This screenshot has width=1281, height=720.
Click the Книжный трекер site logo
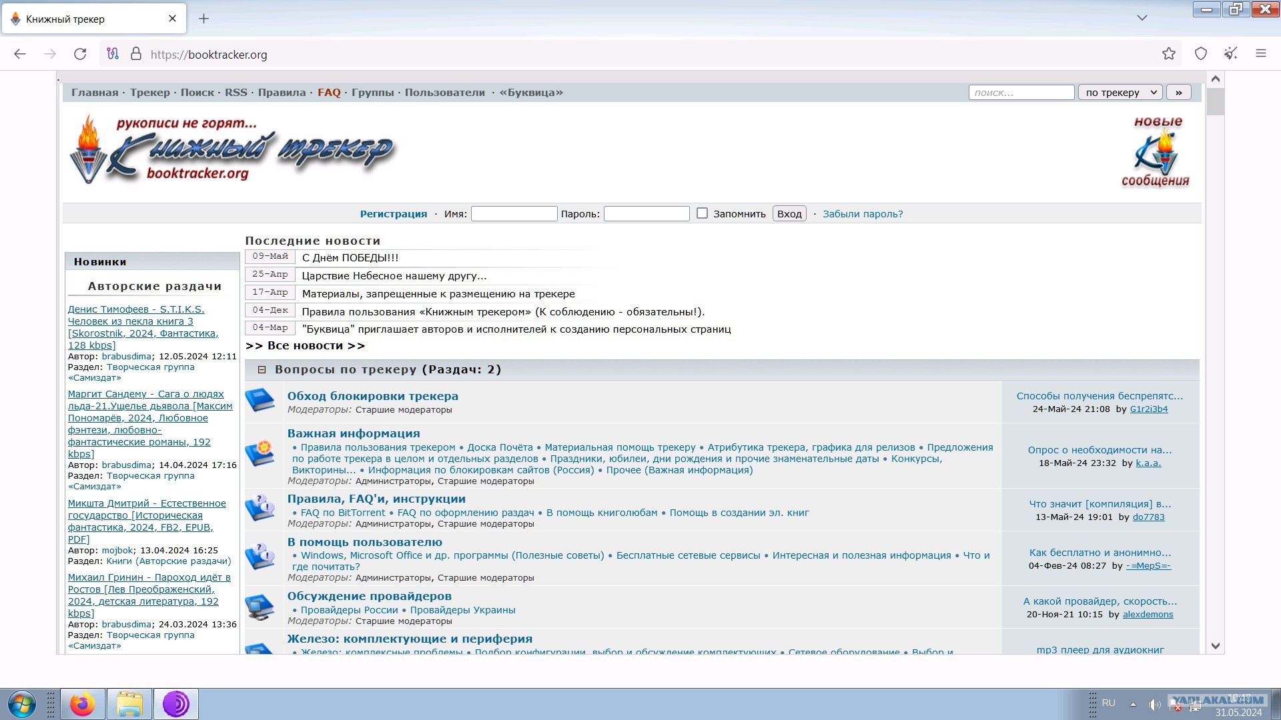232,150
